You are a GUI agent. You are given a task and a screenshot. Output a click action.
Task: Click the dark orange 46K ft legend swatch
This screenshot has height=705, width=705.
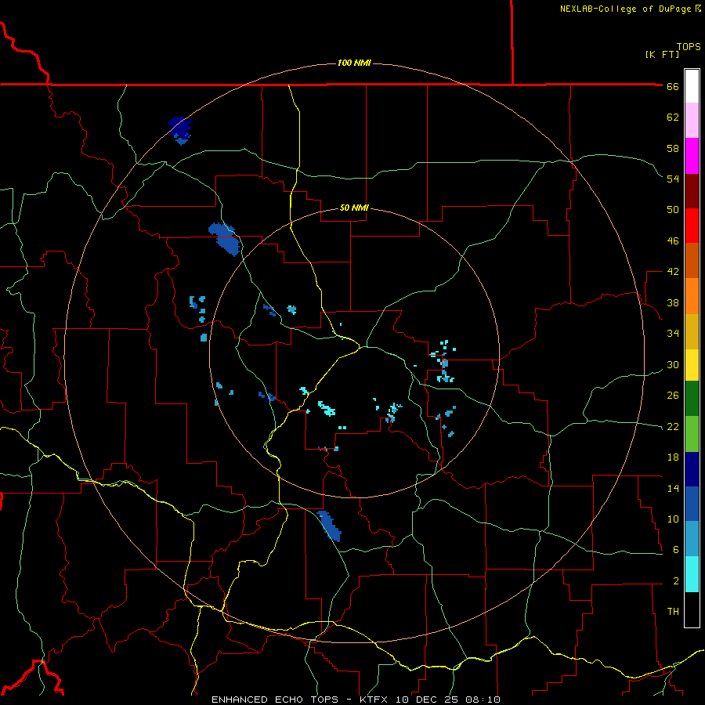[692, 260]
